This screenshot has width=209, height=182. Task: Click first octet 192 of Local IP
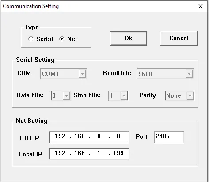click(x=60, y=153)
